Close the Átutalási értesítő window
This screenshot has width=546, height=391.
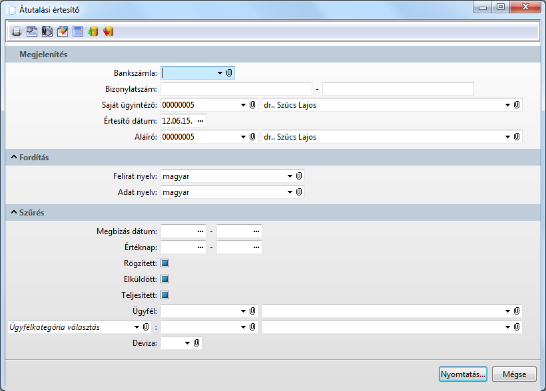click(525, 7)
